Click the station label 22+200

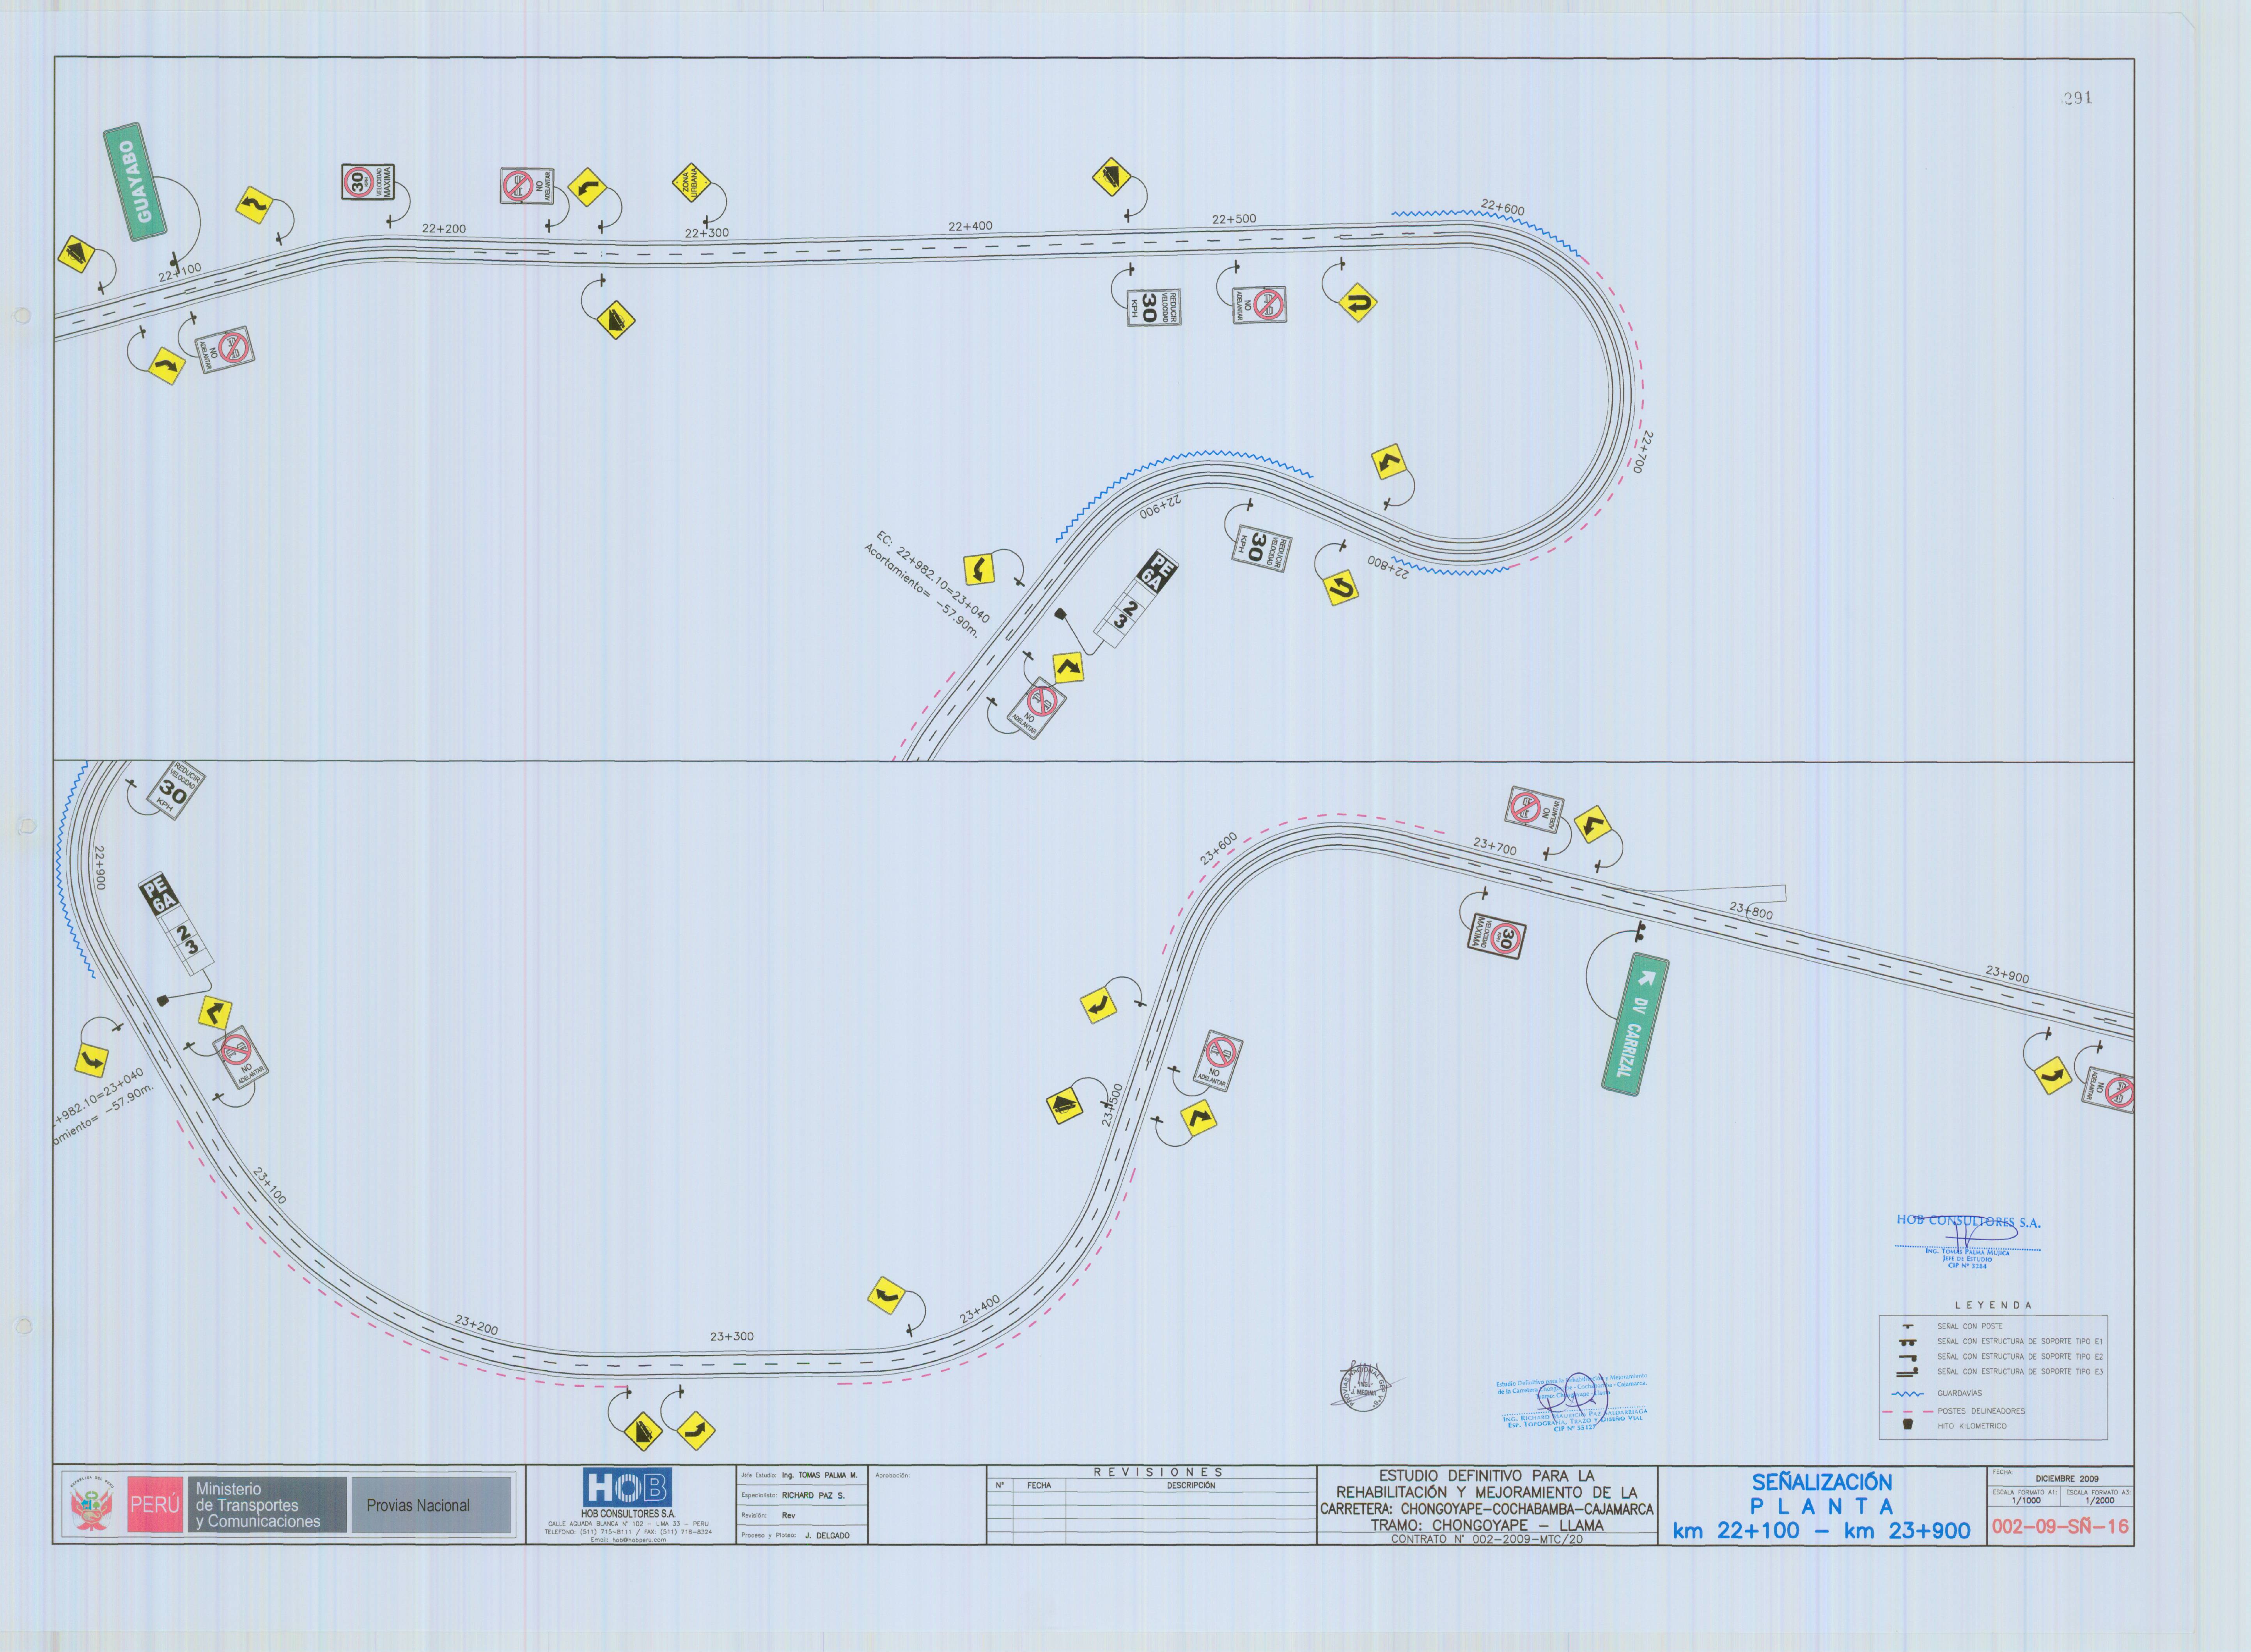point(444,228)
